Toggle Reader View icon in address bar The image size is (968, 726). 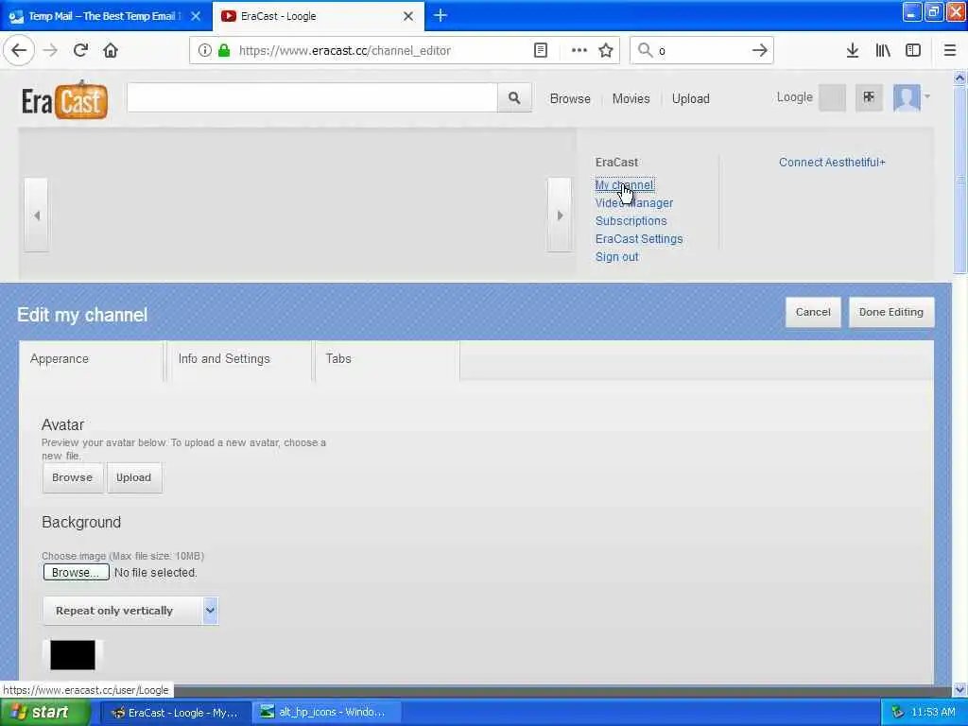540,51
